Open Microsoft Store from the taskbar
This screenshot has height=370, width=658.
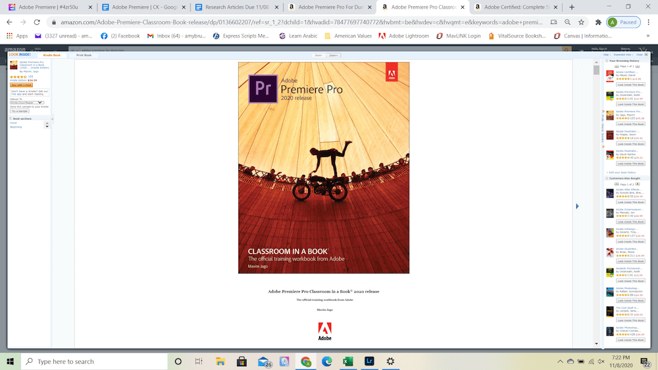click(241, 361)
